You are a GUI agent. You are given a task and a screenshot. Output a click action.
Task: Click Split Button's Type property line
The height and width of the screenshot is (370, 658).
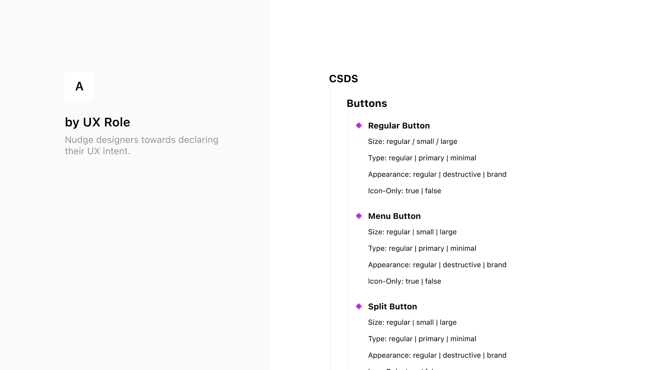pyautogui.click(x=422, y=339)
